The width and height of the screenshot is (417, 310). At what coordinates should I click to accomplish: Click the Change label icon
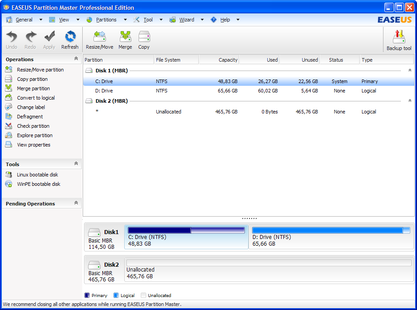(x=8, y=107)
